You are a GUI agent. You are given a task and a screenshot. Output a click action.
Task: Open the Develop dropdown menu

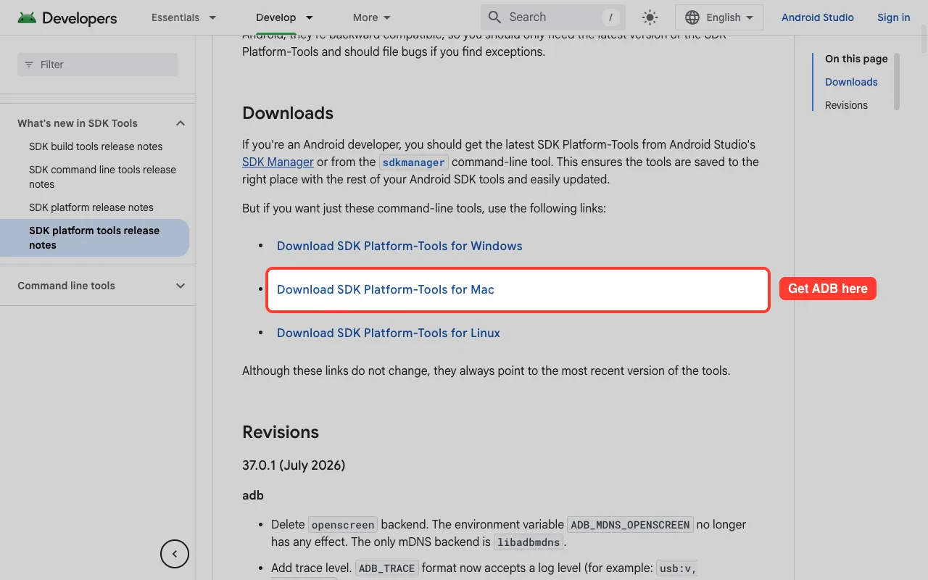point(285,17)
